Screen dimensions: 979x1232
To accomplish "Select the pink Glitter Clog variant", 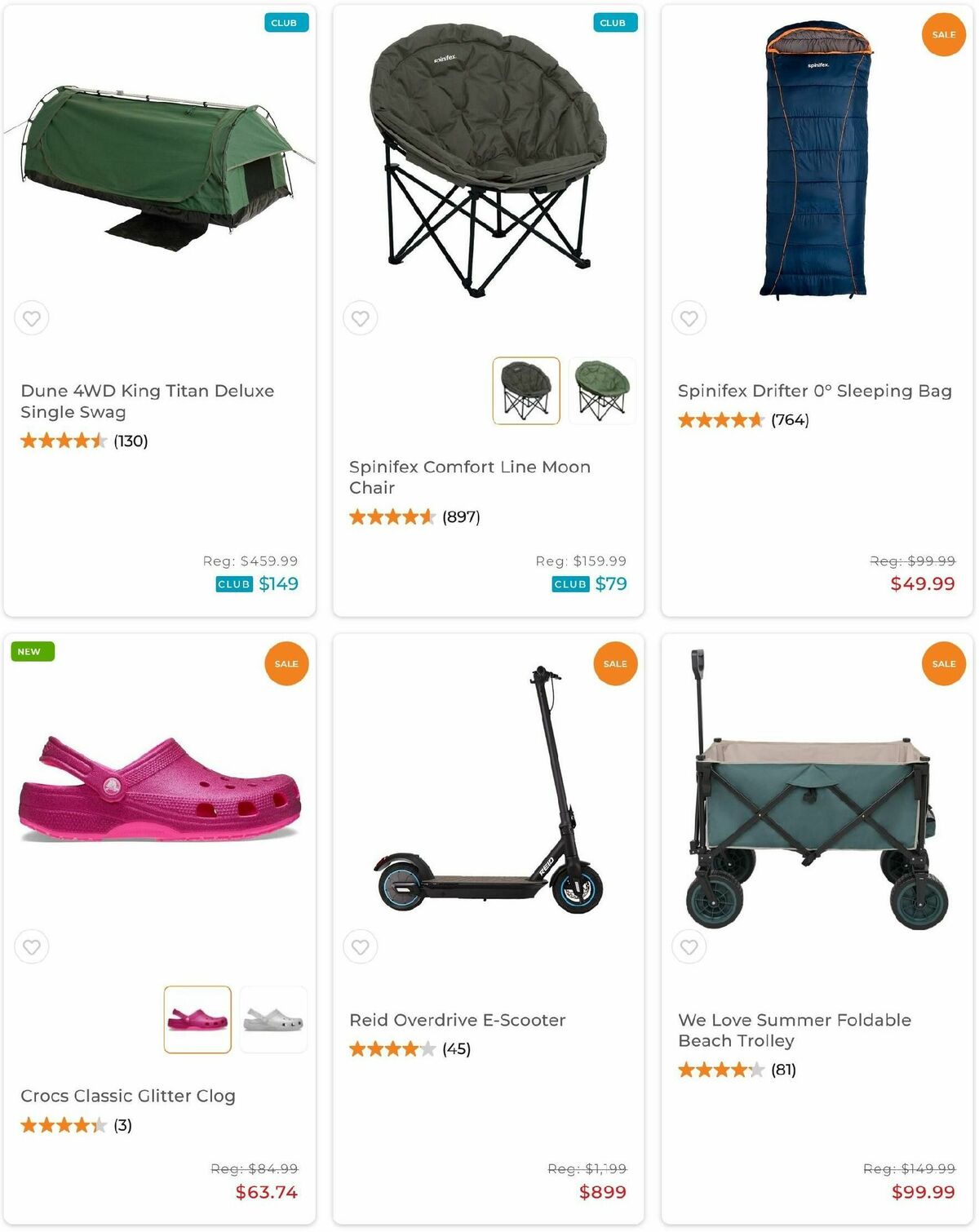I will tap(197, 1020).
